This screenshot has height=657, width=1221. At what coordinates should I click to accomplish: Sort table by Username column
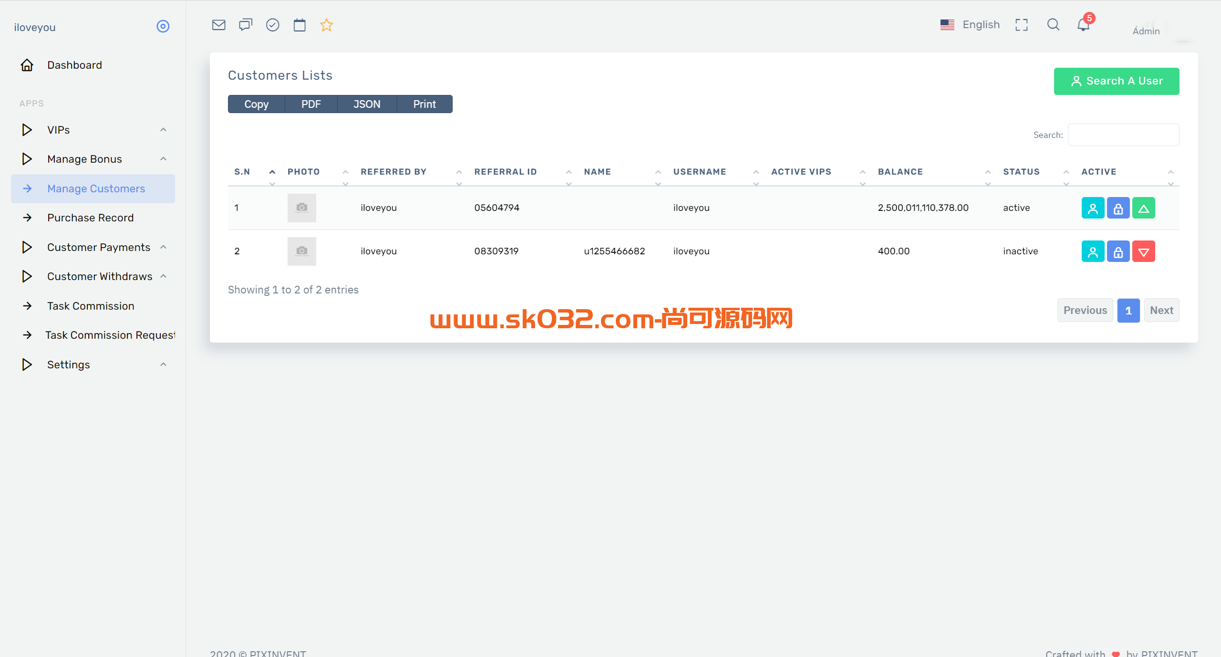pyautogui.click(x=716, y=172)
